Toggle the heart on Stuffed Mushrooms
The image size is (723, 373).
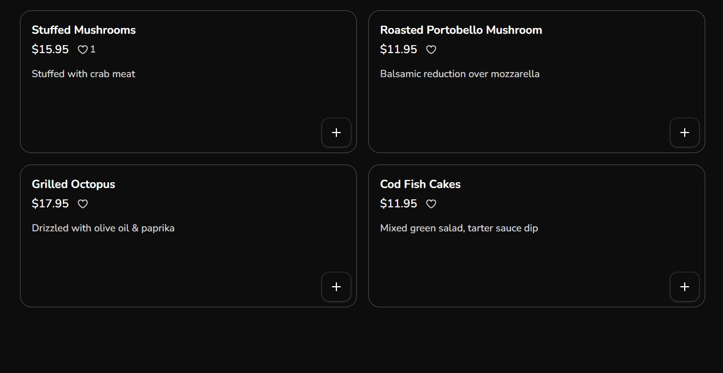pos(83,50)
